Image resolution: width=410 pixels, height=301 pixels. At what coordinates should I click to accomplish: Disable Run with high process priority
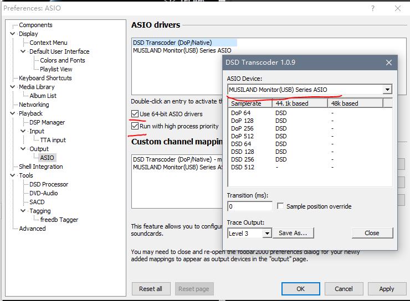[x=135, y=126]
